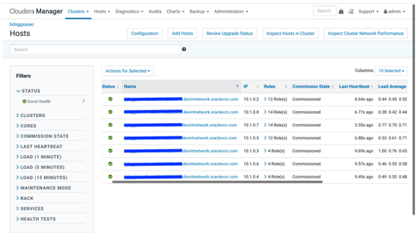Go to Audits page
This screenshot has height=237, width=416.
click(155, 11)
